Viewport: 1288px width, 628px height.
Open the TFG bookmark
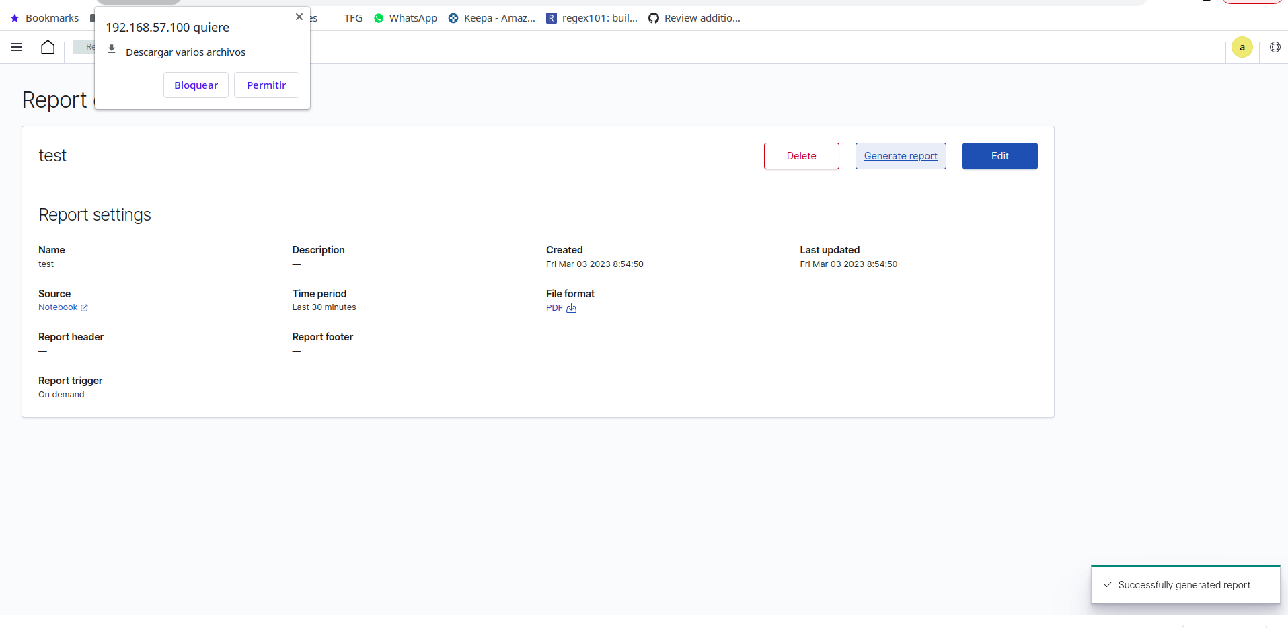pyautogui.click(x=352, y=18)
